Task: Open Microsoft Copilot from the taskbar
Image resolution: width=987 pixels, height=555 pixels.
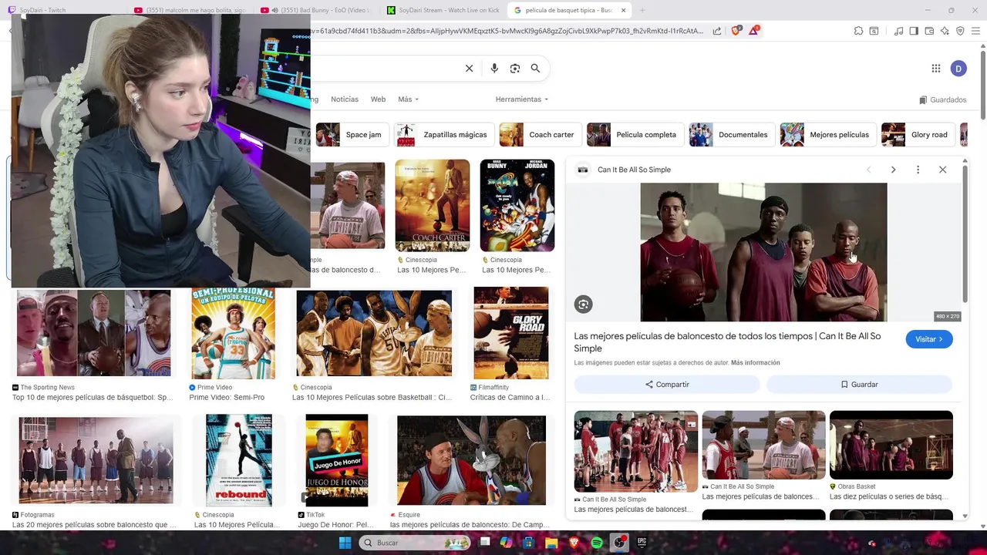Action: tap(506, 543)
